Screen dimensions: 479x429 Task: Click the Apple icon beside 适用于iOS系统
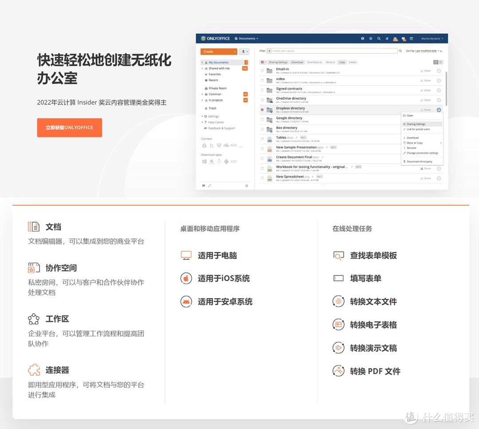coord(186,278)
